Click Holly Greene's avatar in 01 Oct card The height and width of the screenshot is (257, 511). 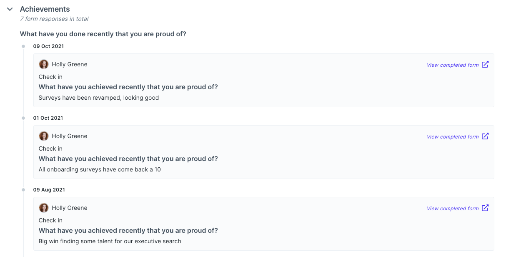pyautogui.click(x=44, y=136)
